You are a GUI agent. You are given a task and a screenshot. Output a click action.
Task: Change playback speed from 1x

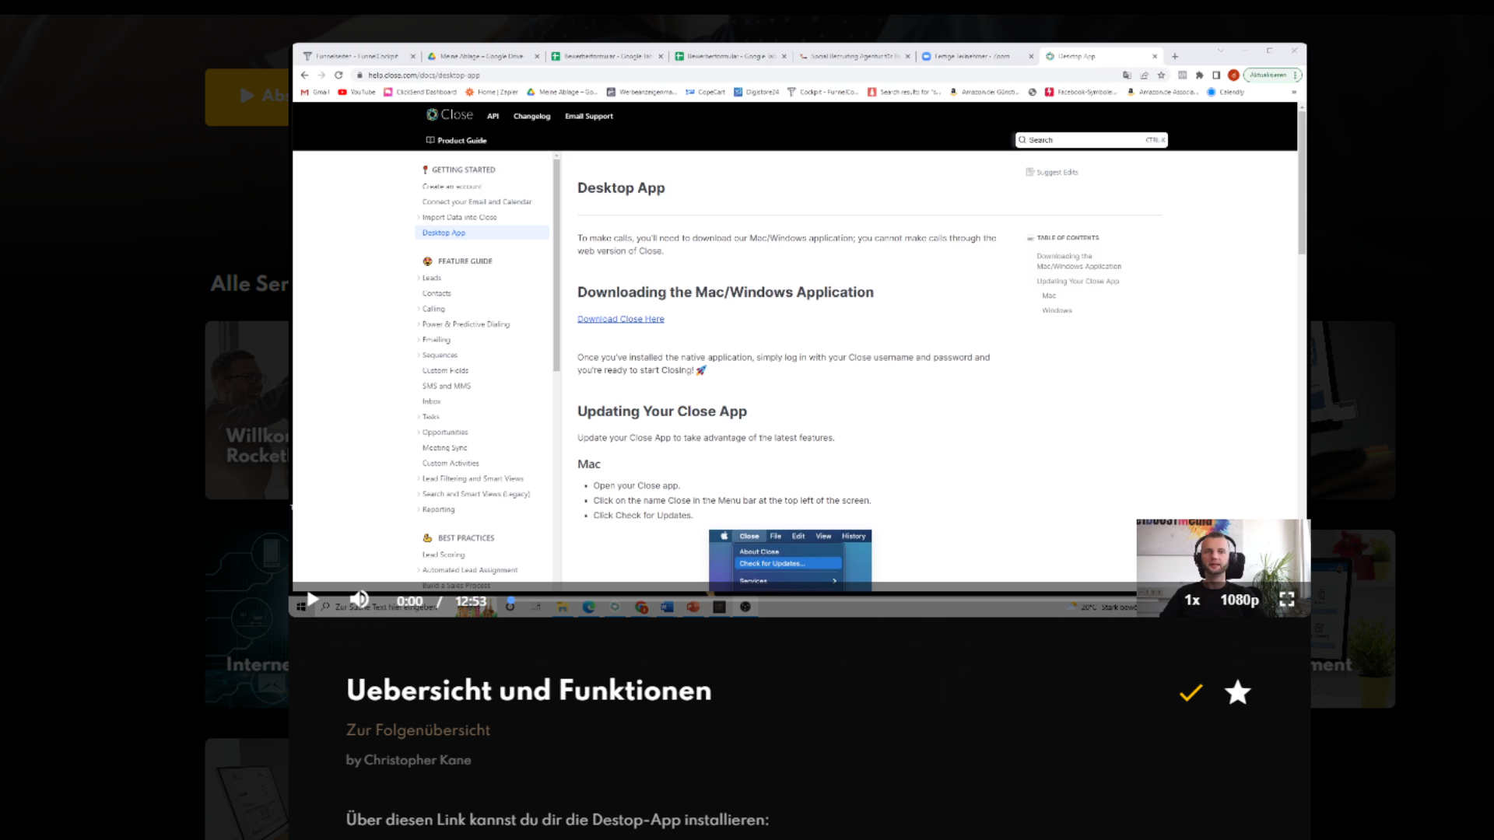tap(1192, 600)
